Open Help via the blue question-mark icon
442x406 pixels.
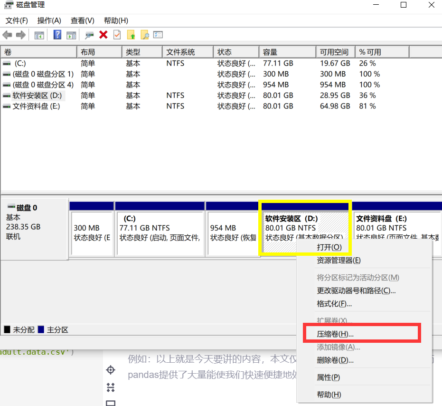pyautogui.click(x=57, y=35)
